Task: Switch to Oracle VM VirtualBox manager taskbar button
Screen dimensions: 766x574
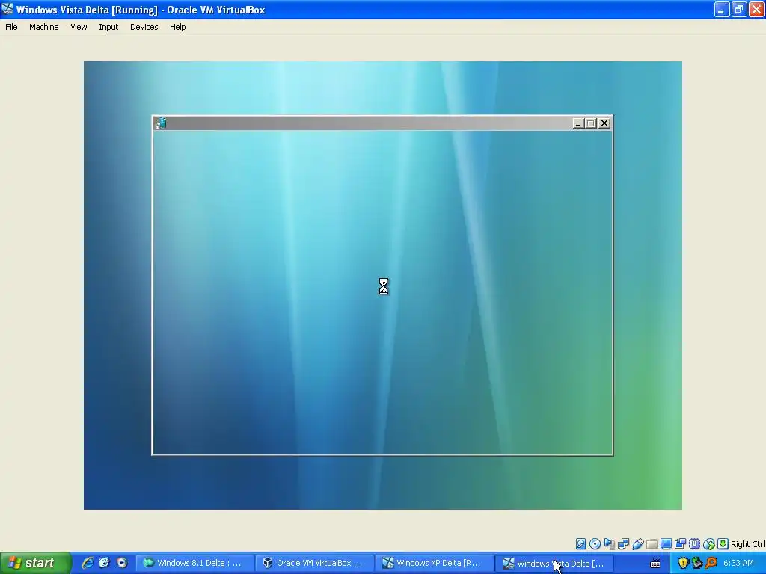Action: click(x=315, y=563)
